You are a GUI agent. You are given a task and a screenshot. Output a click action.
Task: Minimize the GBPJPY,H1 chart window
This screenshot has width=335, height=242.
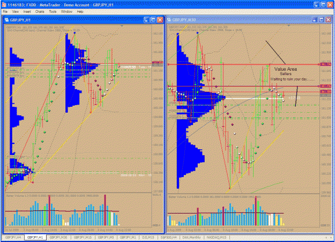(146, 20)
